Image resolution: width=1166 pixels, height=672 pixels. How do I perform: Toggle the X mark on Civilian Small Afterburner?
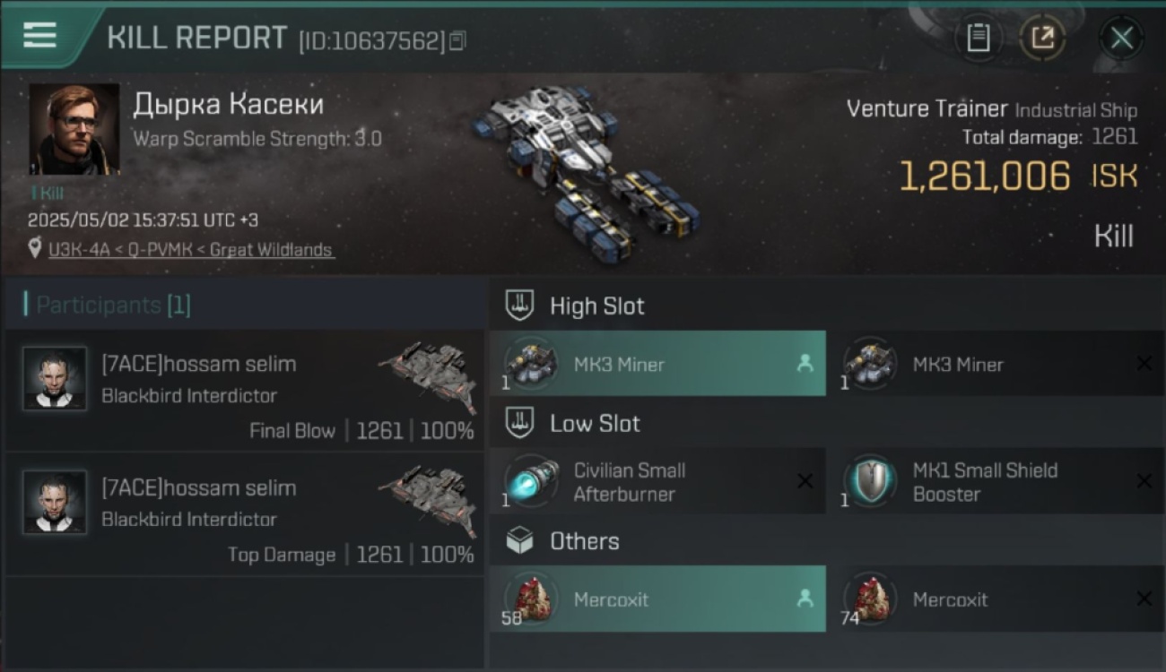(x=805, y=482)
